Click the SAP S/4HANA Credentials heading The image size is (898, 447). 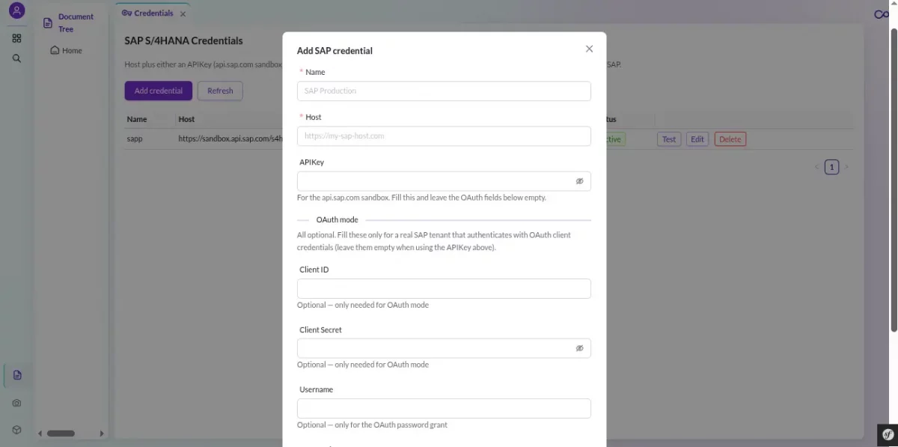(183, 40)
